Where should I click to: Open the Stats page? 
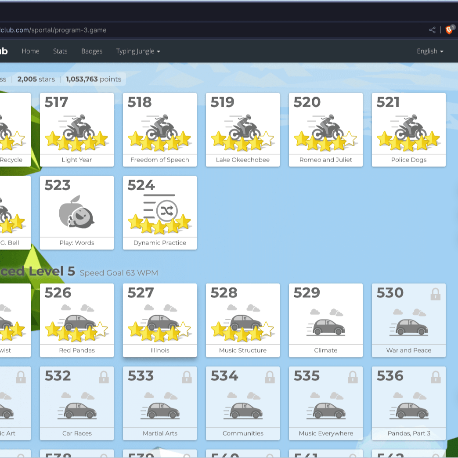tap(60, 51)
